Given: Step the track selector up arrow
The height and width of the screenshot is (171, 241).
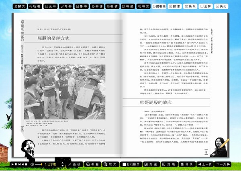Looking at the screenshot, I should tap(63, 163).
